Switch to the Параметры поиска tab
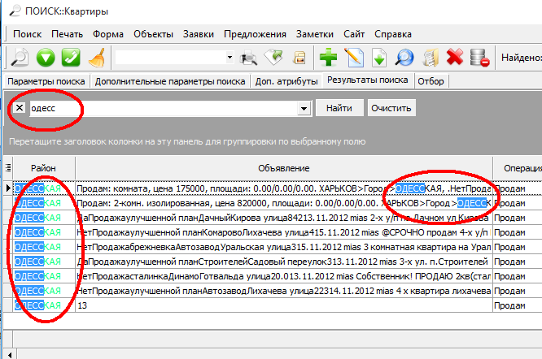Screen dimensions: 542x359 click(46, 81)
